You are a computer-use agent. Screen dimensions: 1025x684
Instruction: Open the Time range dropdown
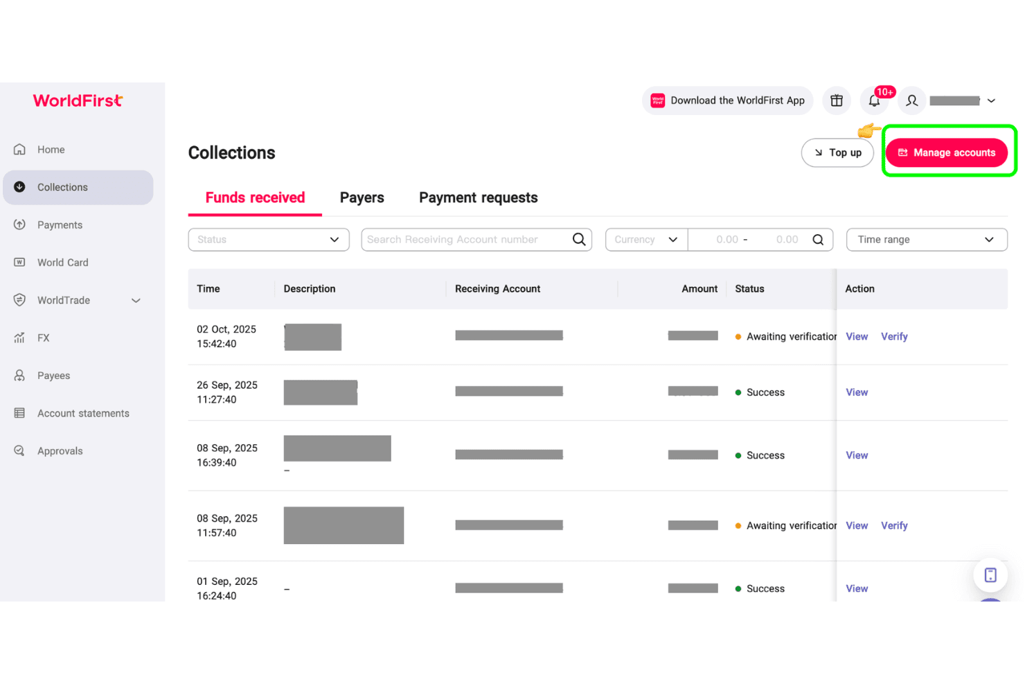coord(927,240)
